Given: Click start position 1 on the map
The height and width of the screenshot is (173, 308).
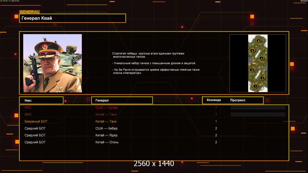Looking at the screenshot, I should coord(255,86).
